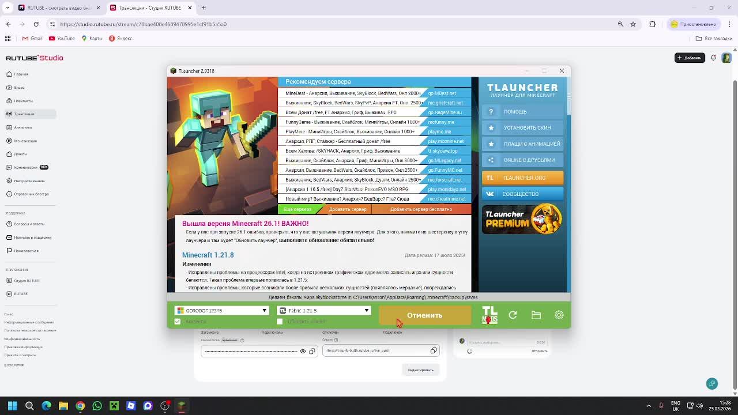
Task: Open the Minecraft 1.21.8 release heading
Action: pyautogui.click(x=208, y=255)
